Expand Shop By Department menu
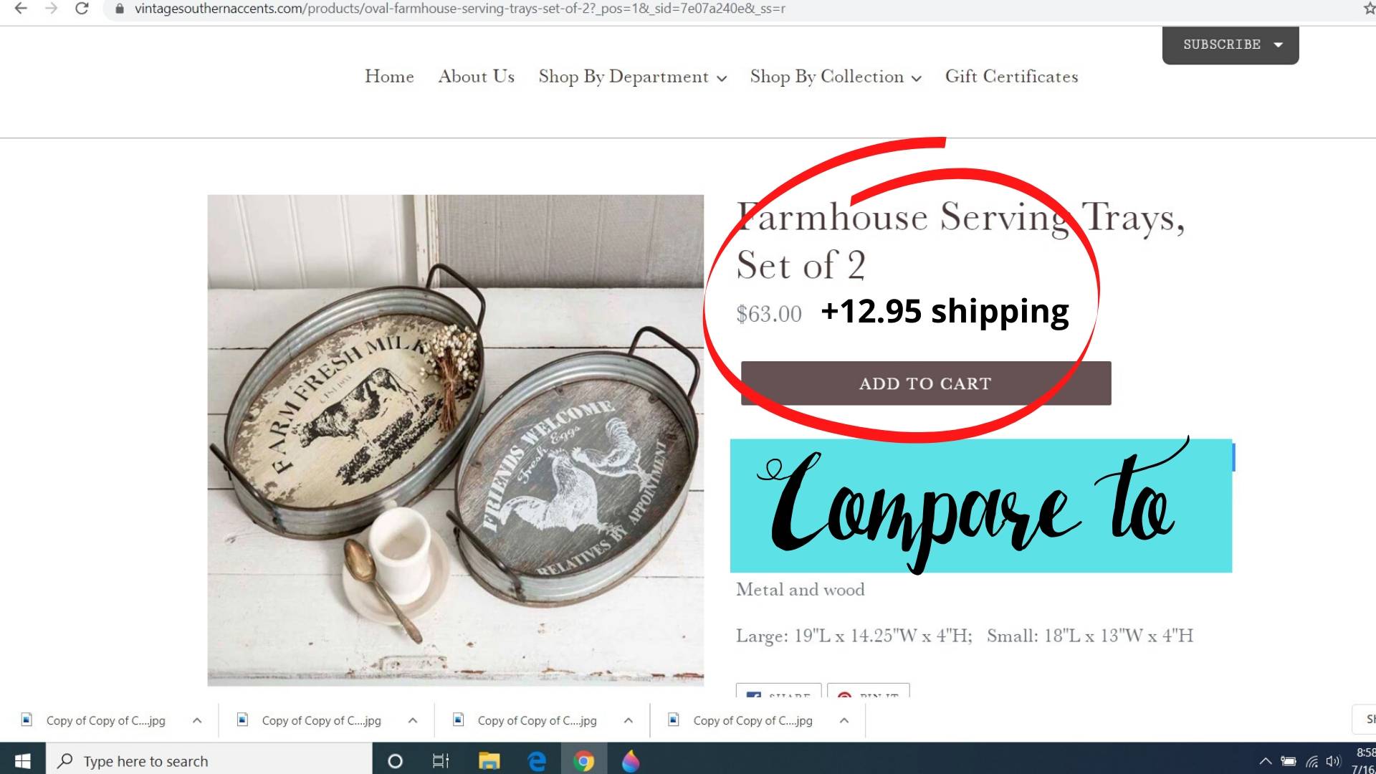Screen dimensions: 1376x774 coord(633,77)
